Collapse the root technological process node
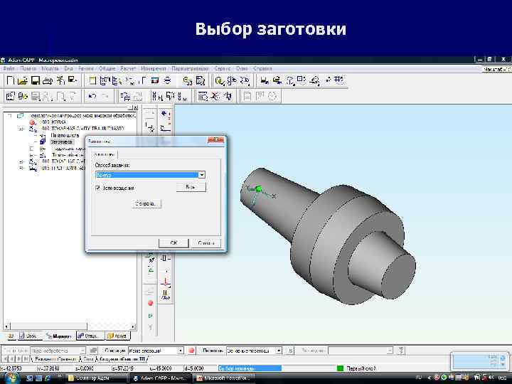 10,116
